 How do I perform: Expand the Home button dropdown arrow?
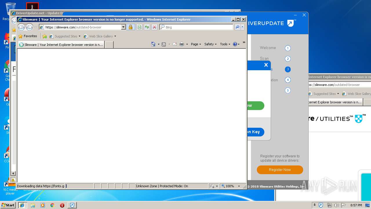point(159,44)
